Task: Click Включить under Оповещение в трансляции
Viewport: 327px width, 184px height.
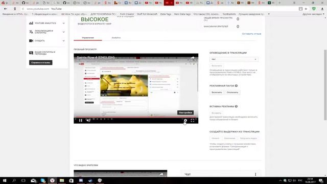Action: 217,66
